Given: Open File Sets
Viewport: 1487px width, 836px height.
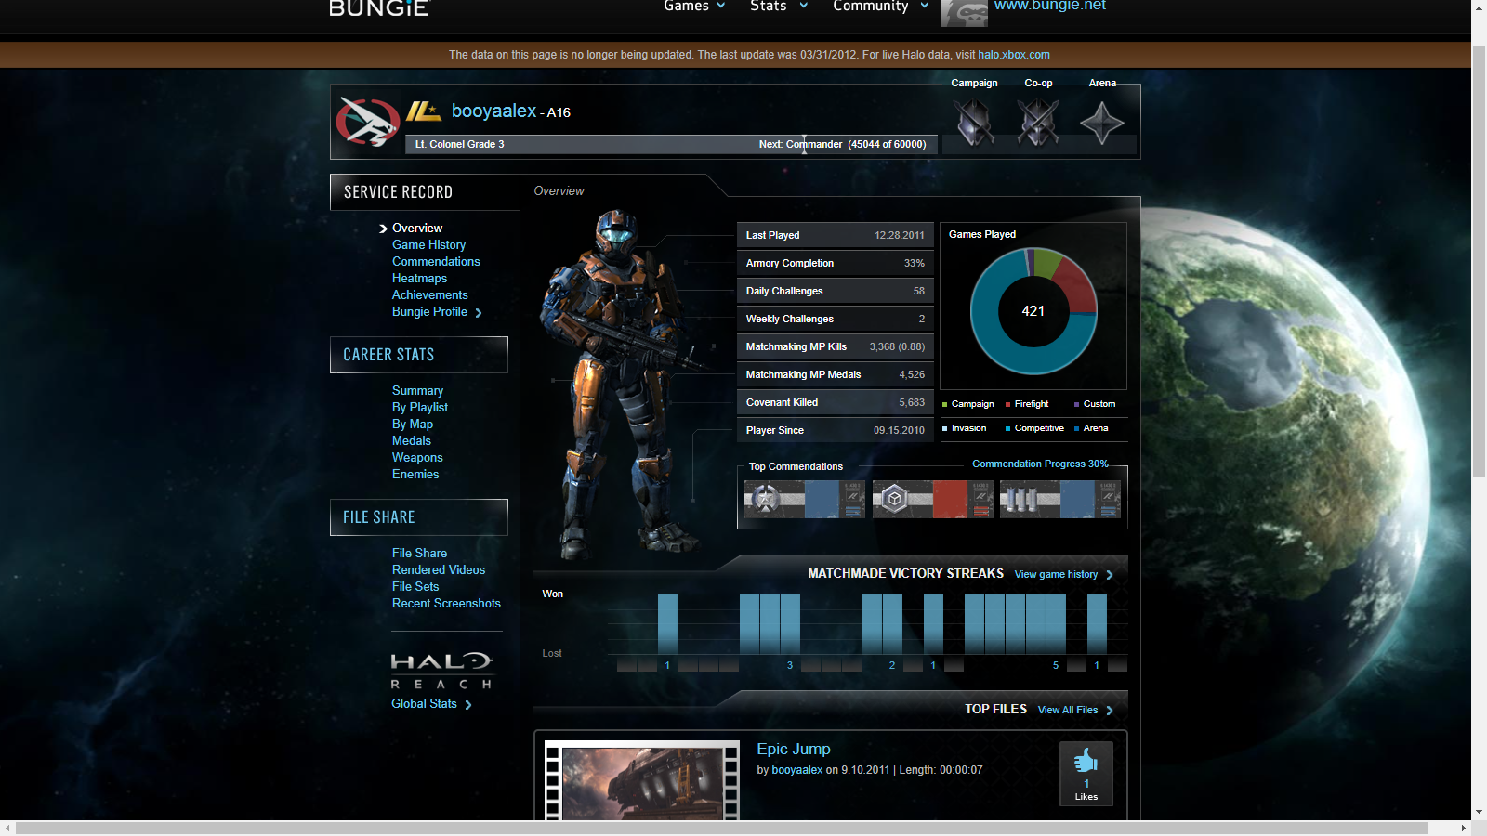Looking at the screenshot, I should coord(415,586).
